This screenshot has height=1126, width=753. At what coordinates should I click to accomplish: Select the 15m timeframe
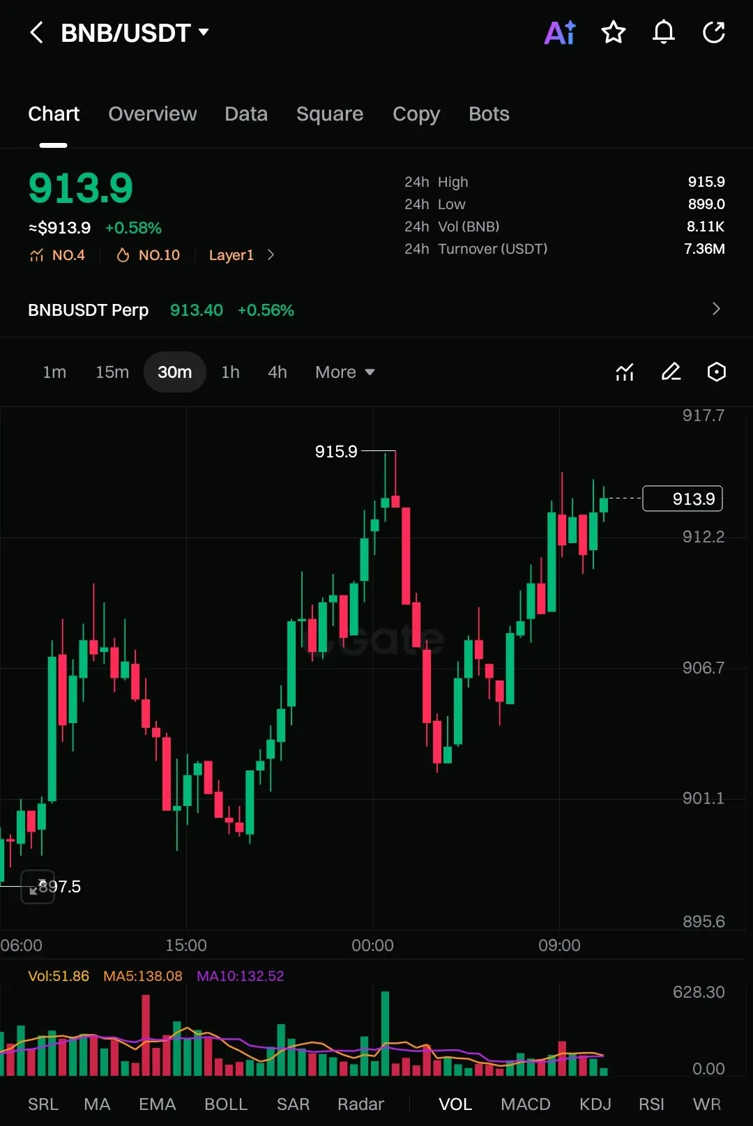pos(112,372)
